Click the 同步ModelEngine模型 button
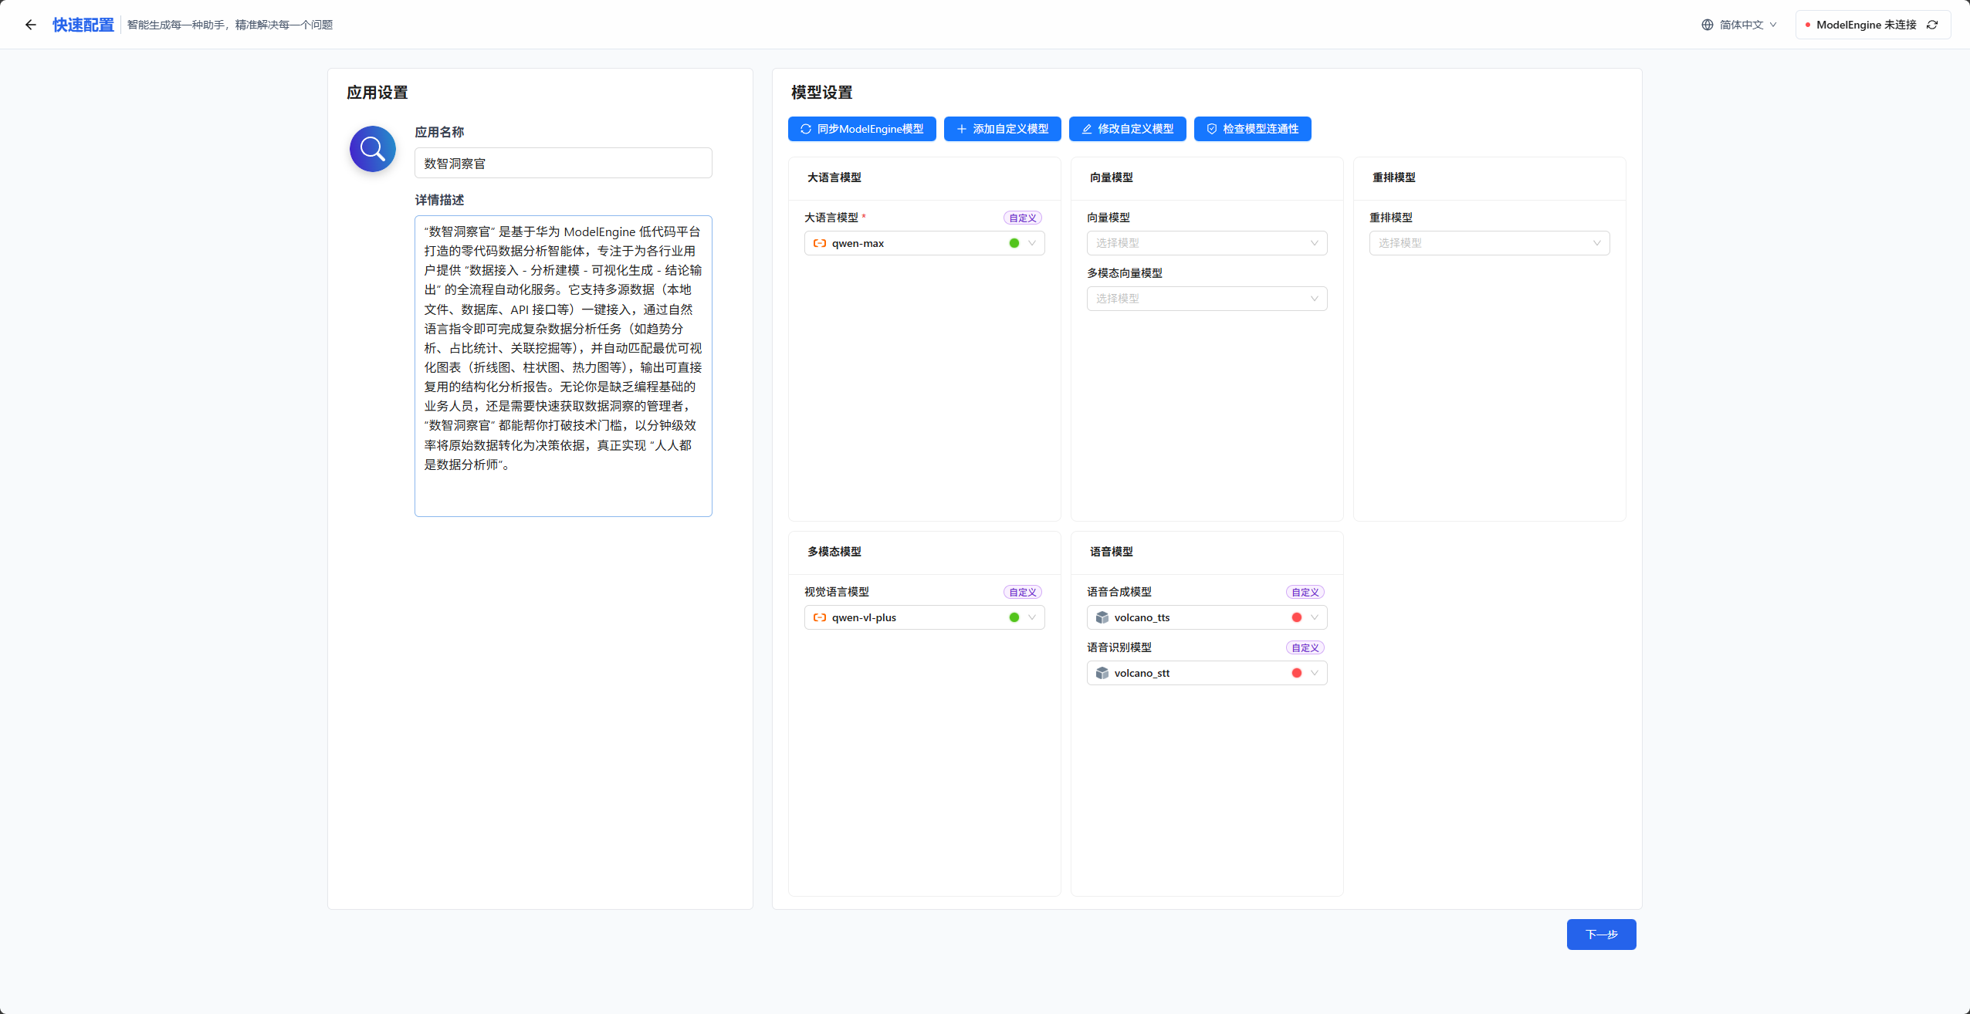The width and height of the screenshot is (1970, 1014). coord(861,129)
